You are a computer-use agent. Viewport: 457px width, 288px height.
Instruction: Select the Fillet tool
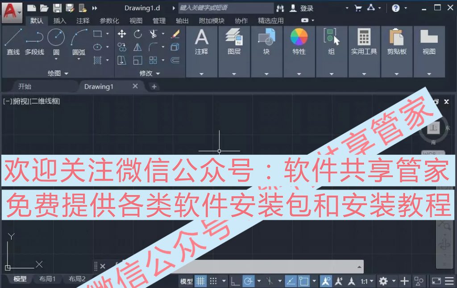[153, 47]
